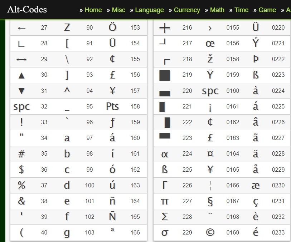Open the Misc menu item

pos(118,10)
